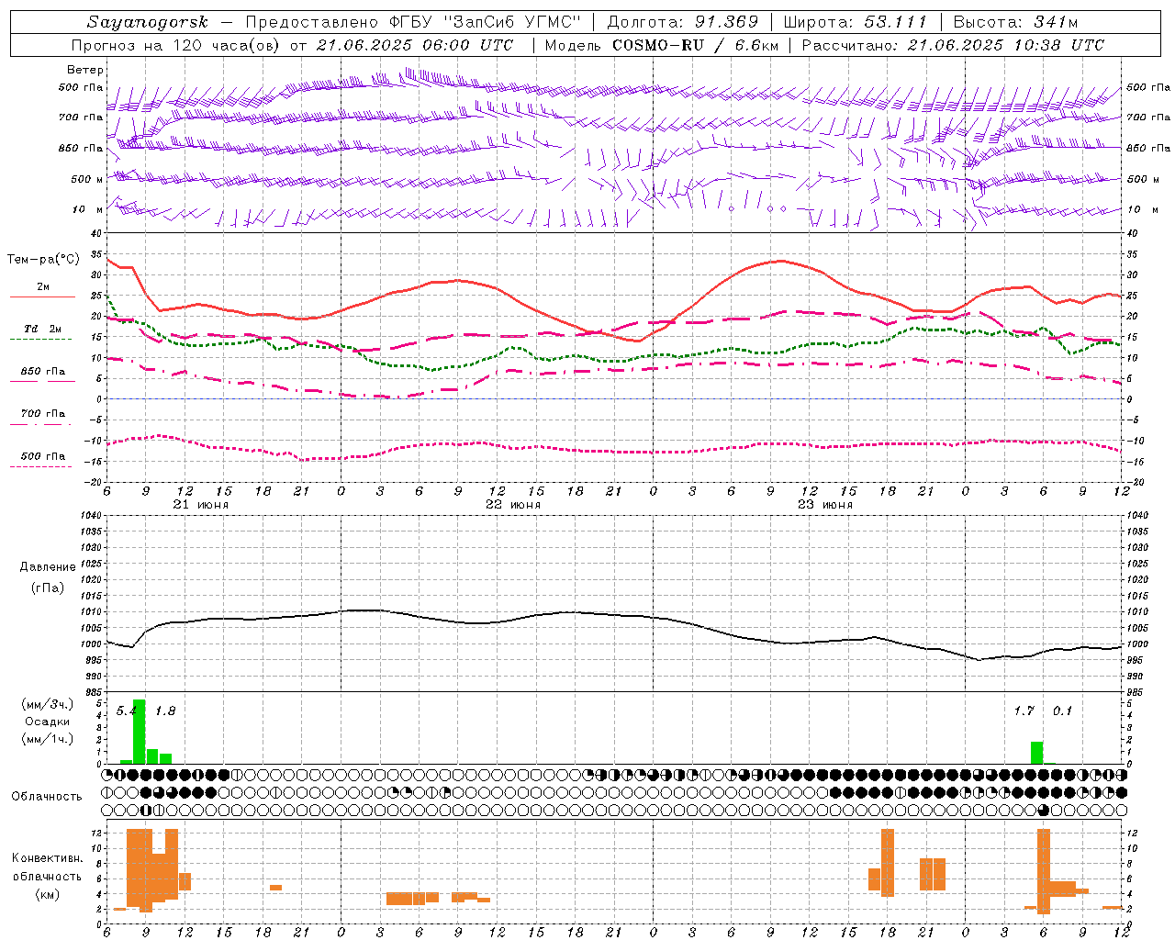This screenshot has width=1175, height=940.
Task: Click the Тем-ра(°C) panel label
Action: 44,260
